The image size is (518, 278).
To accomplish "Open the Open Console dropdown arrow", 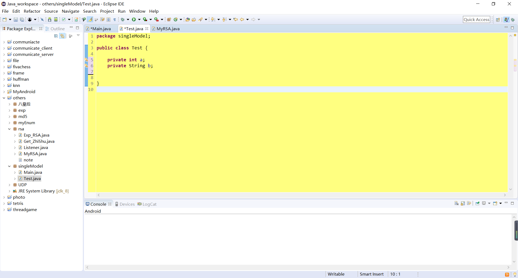I will 500,203.
